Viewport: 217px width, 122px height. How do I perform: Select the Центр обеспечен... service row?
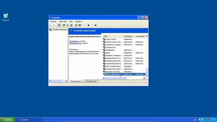pos(124,74)
